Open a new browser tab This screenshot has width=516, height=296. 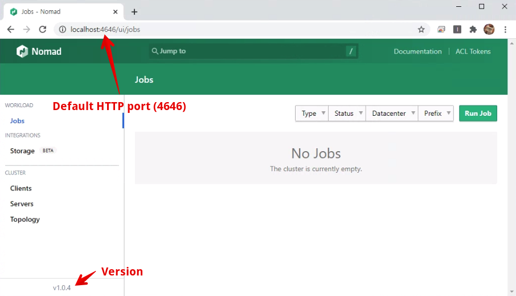pyautogui.click(x=134, y=12)
